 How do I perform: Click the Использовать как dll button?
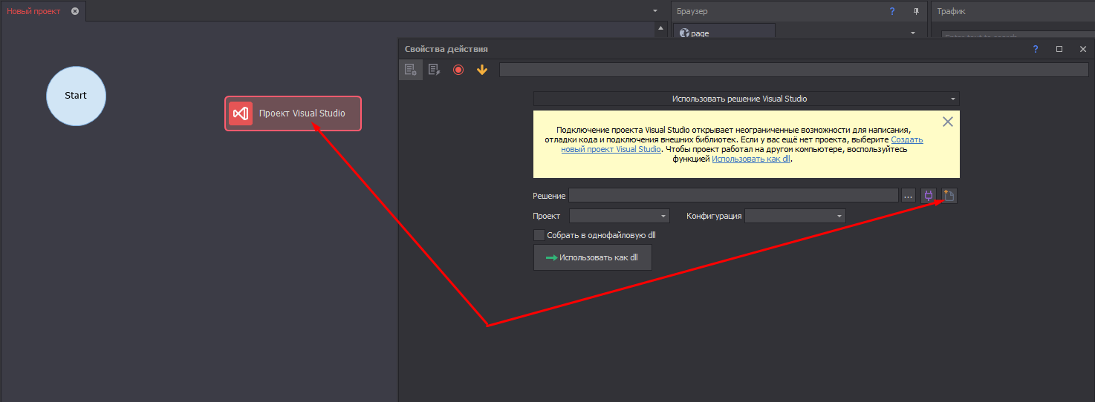click(x=593, y=257)
